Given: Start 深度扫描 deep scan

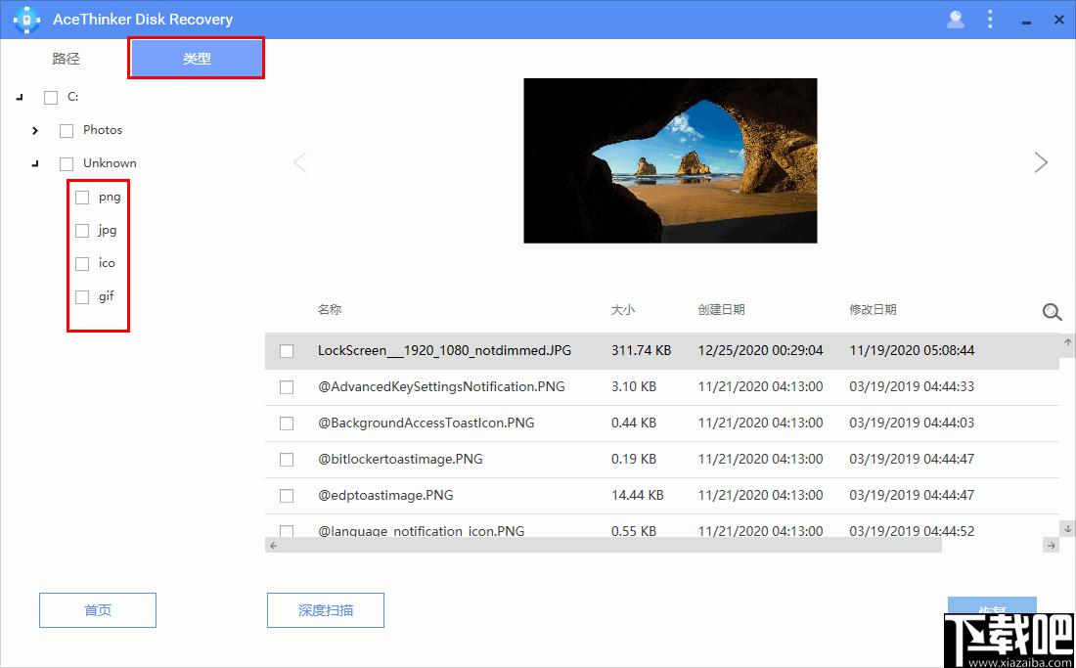Looking at the screenshot, I should [x=326, y=610].
